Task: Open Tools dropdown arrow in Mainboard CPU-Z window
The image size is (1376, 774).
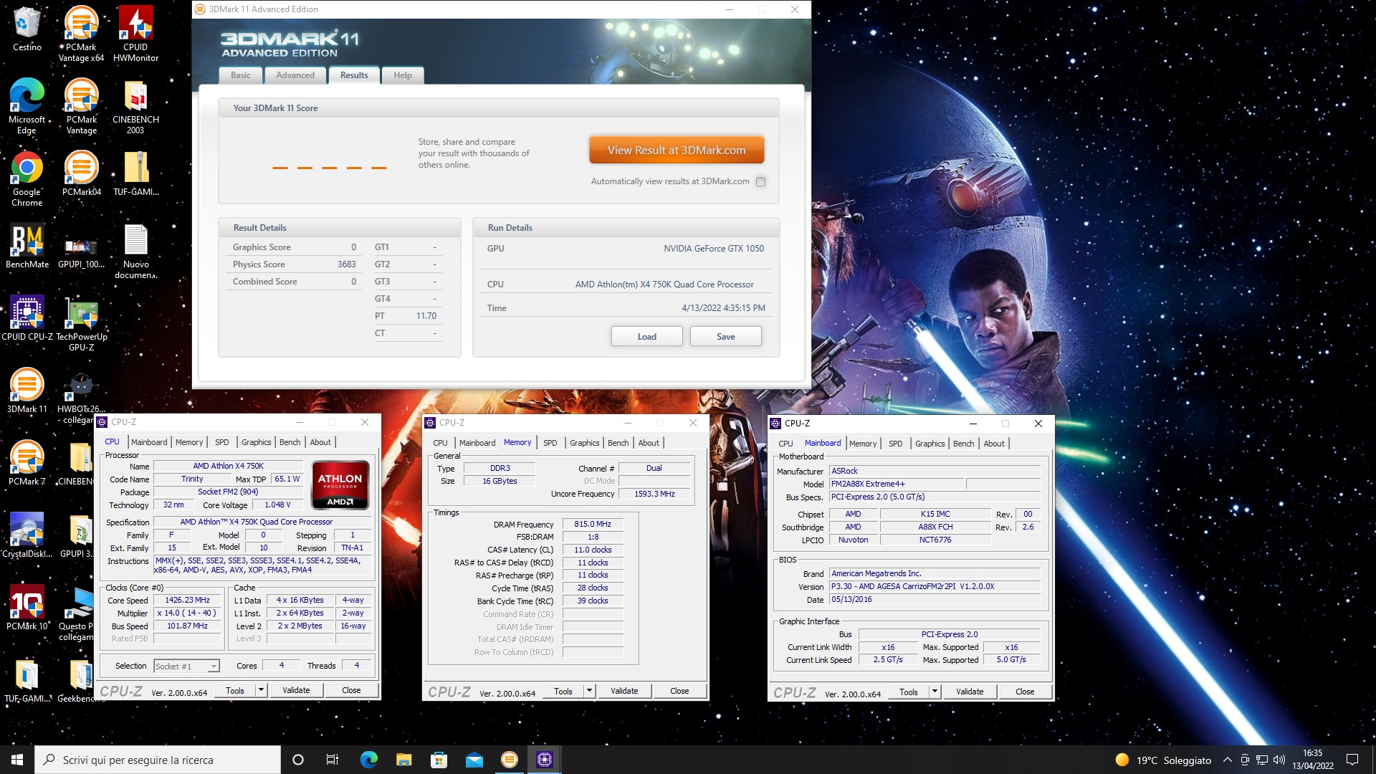Action: (935, 692)
